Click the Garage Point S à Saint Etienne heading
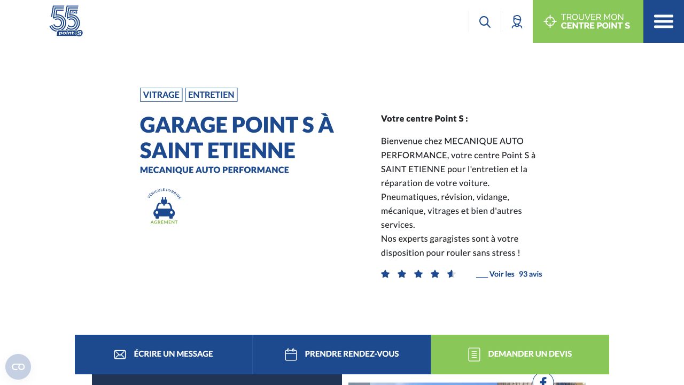This screenshot has height=385, width=684. (237, 137)
